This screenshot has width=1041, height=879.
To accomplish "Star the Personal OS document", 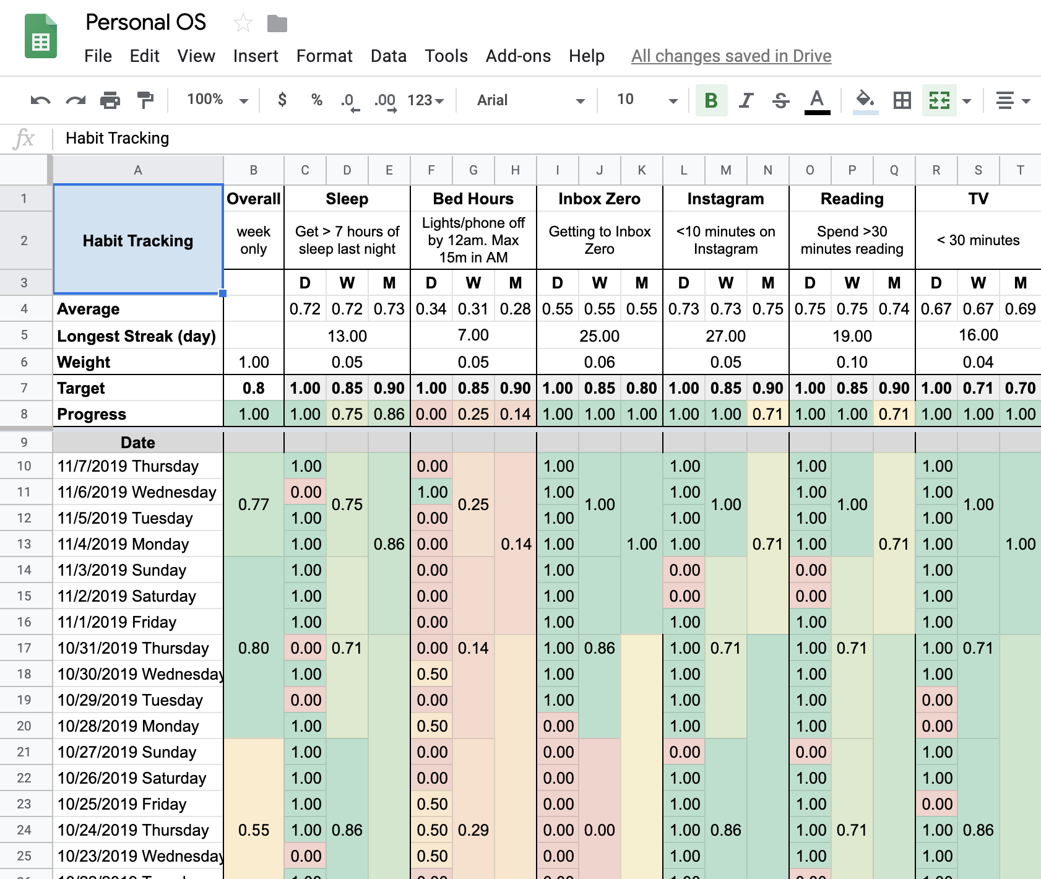I will (x=243, y=24).
